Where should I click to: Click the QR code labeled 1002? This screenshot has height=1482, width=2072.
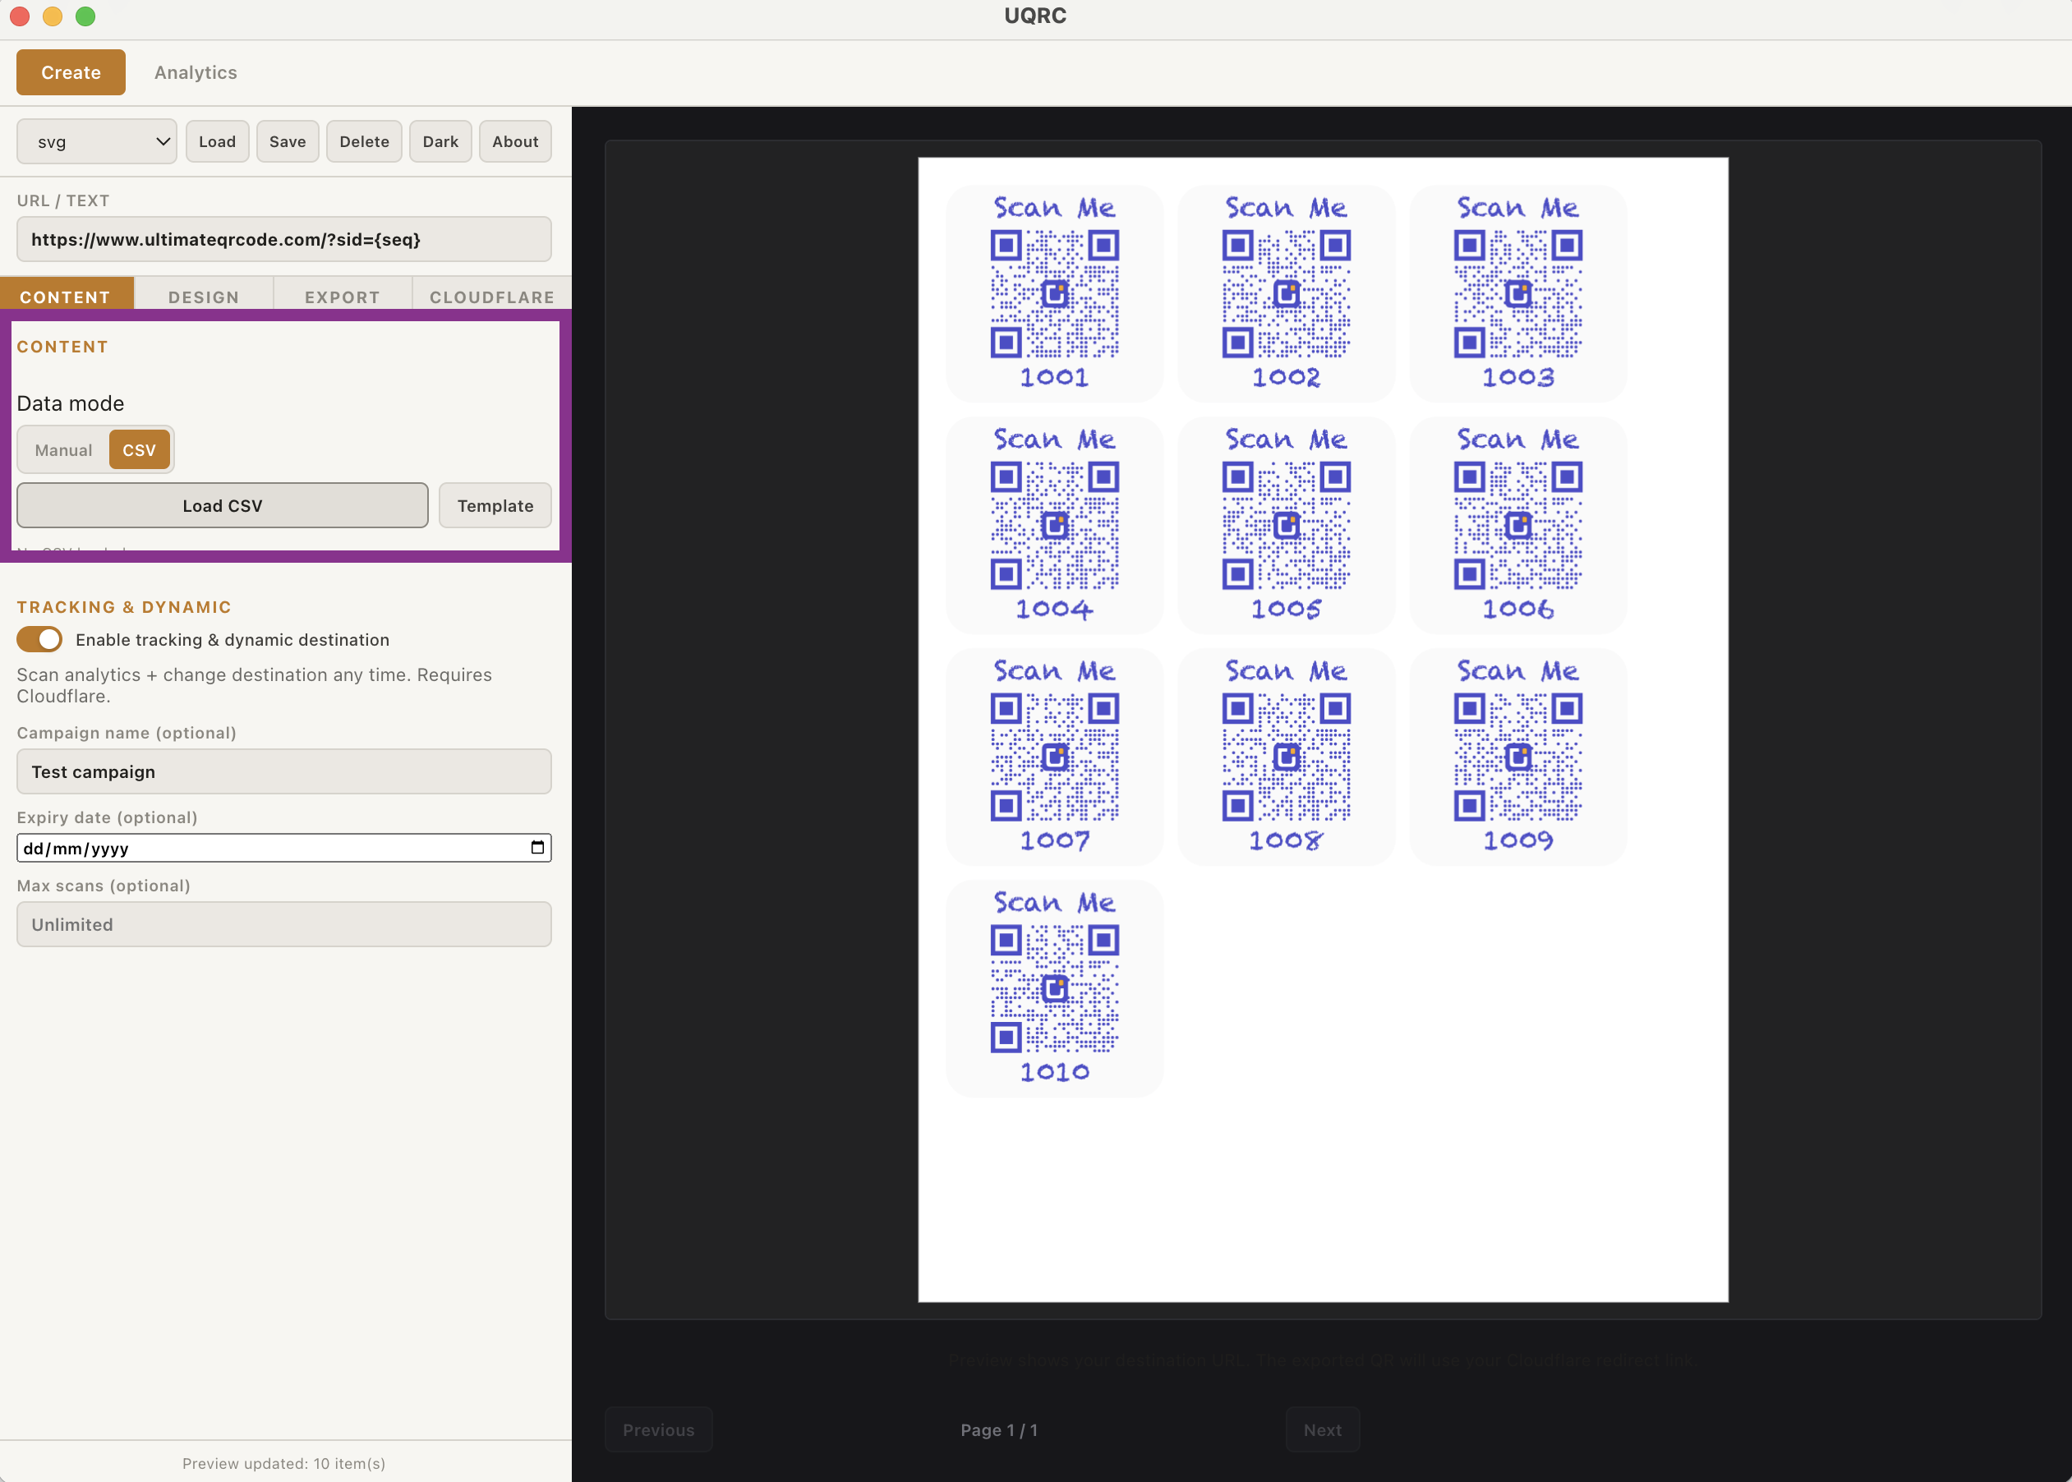[1287, 294]
